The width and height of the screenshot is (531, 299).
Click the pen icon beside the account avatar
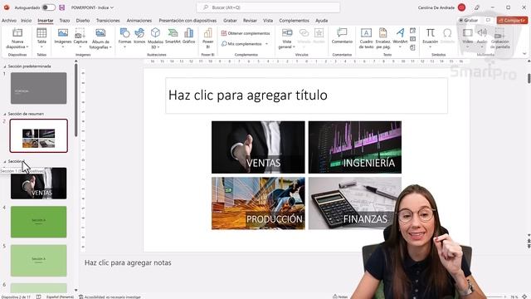[477, 7]
